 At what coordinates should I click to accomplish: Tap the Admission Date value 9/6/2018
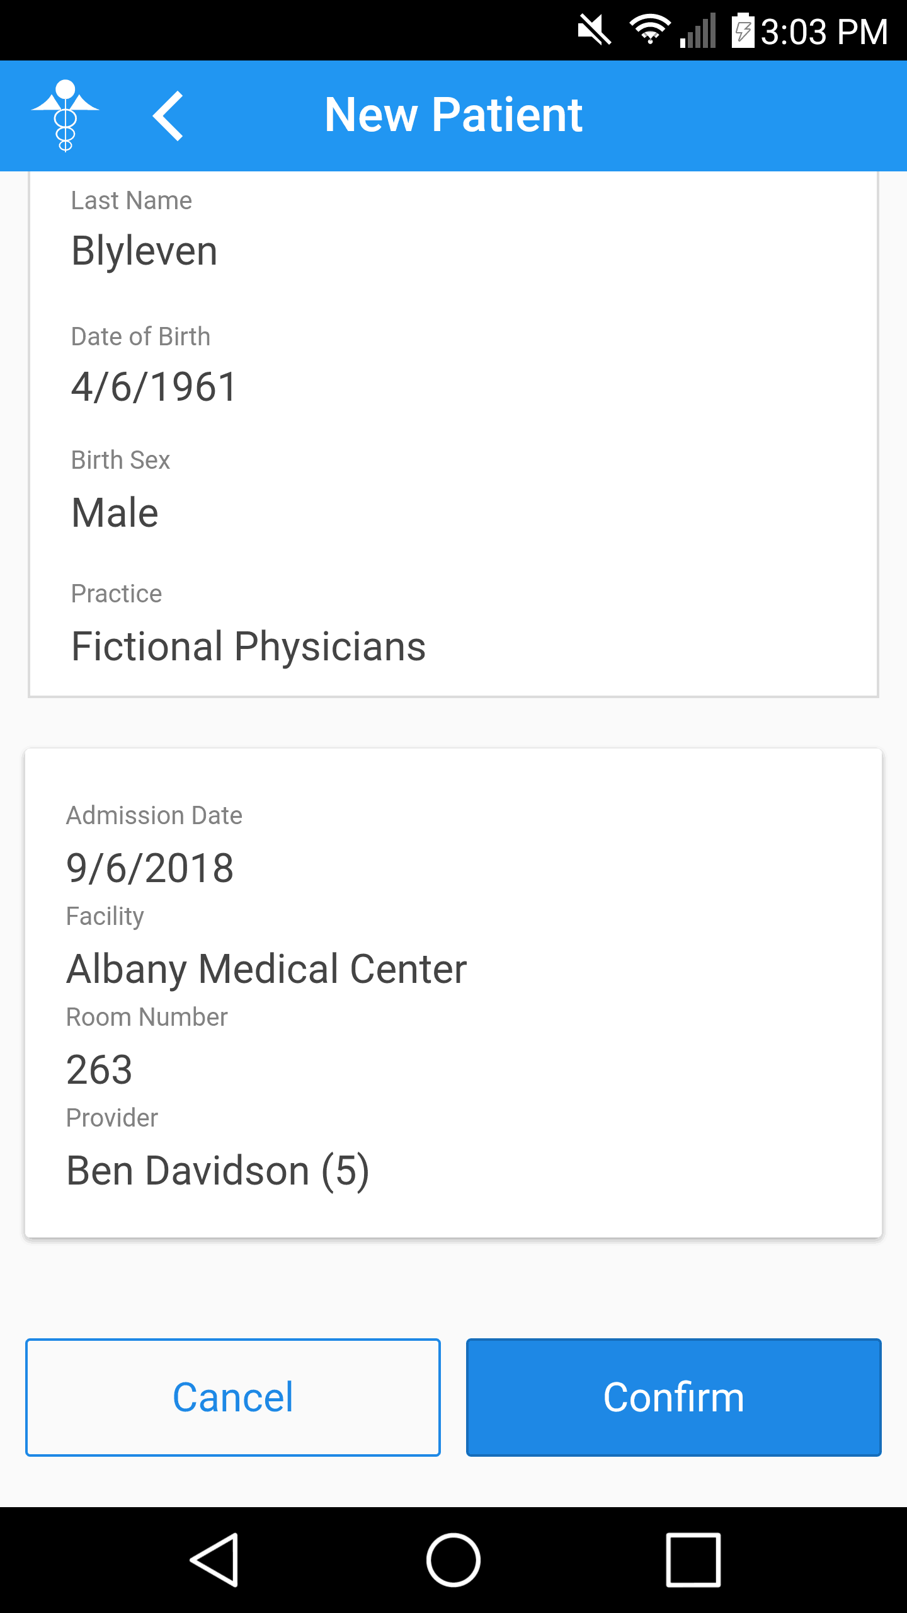tap(150, 868)
